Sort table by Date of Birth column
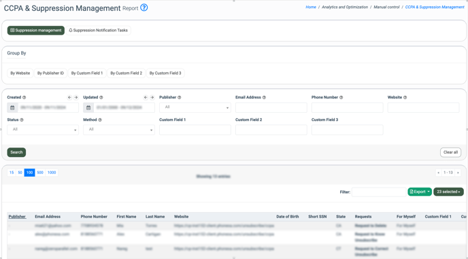 [288, 217]
